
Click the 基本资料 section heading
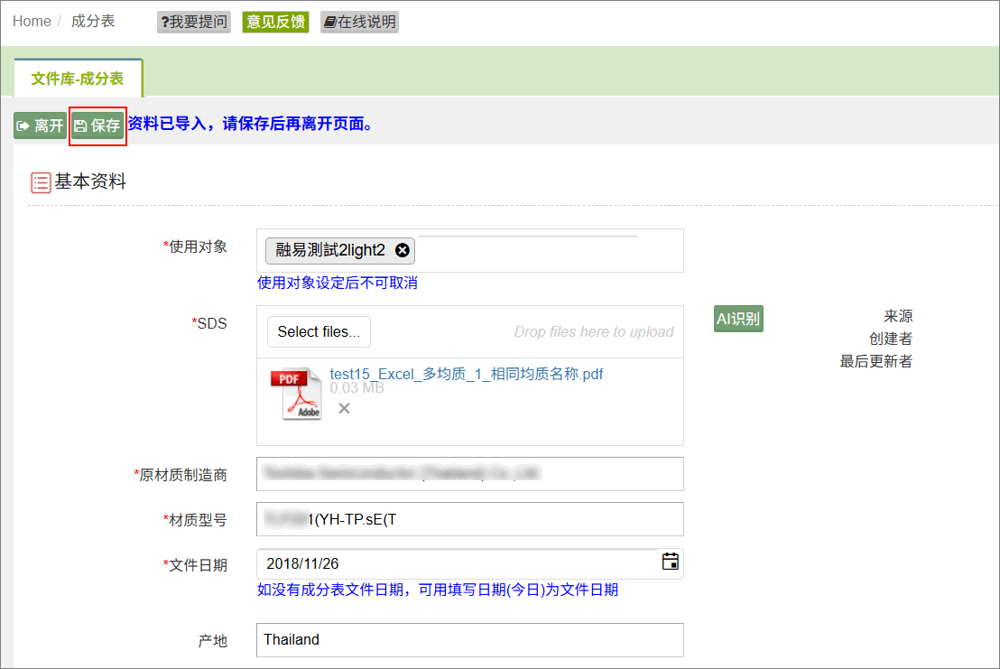tap(90, 181)
